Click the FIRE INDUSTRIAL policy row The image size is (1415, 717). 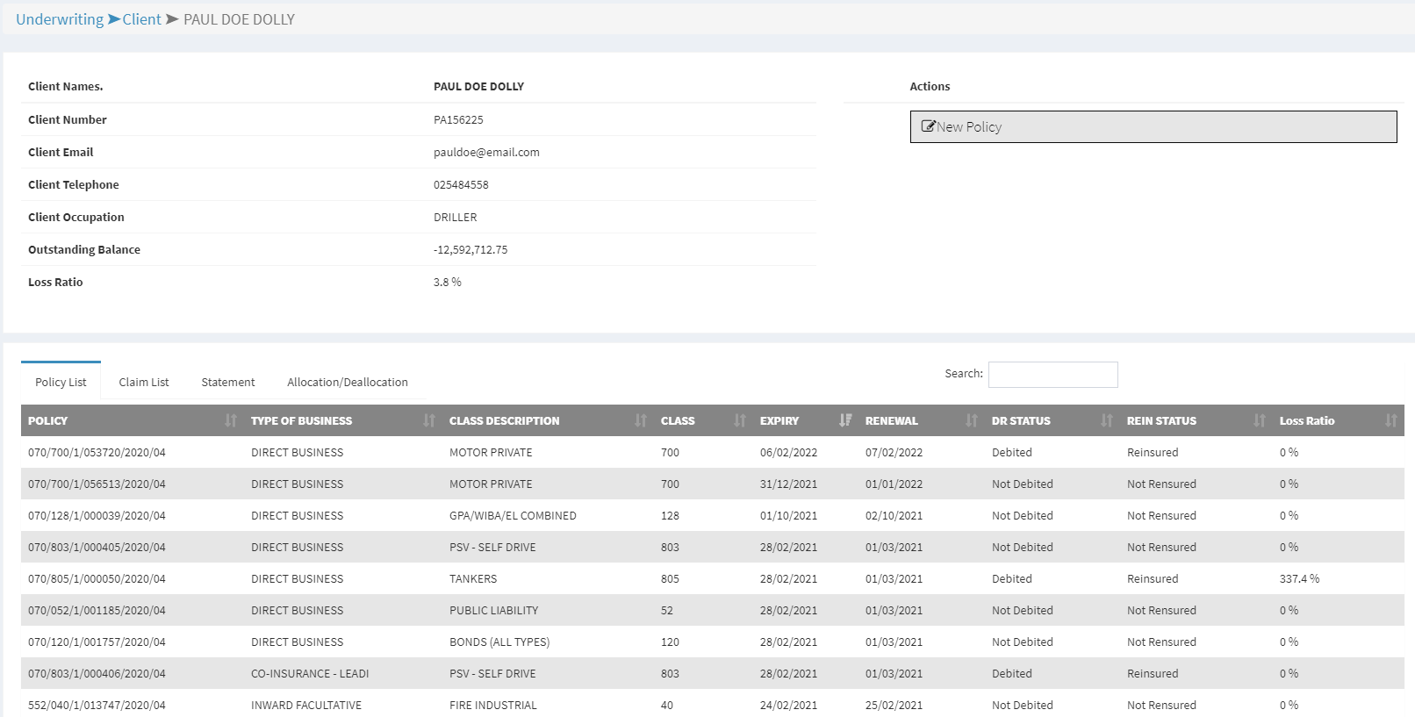tap(492, 705)
